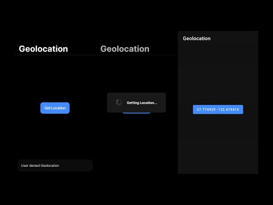Screen dimensions: 273x205
Task: Click the white Geolocation heading in the first panel
Action: [43, 49]
